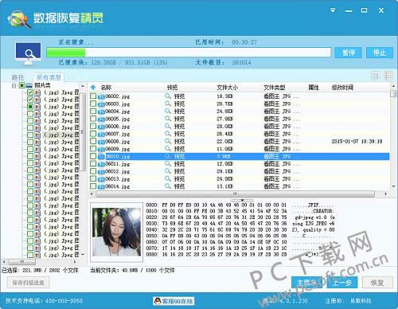Click magnifier preview icon for 06008.jpg

(x=168, y=142)
